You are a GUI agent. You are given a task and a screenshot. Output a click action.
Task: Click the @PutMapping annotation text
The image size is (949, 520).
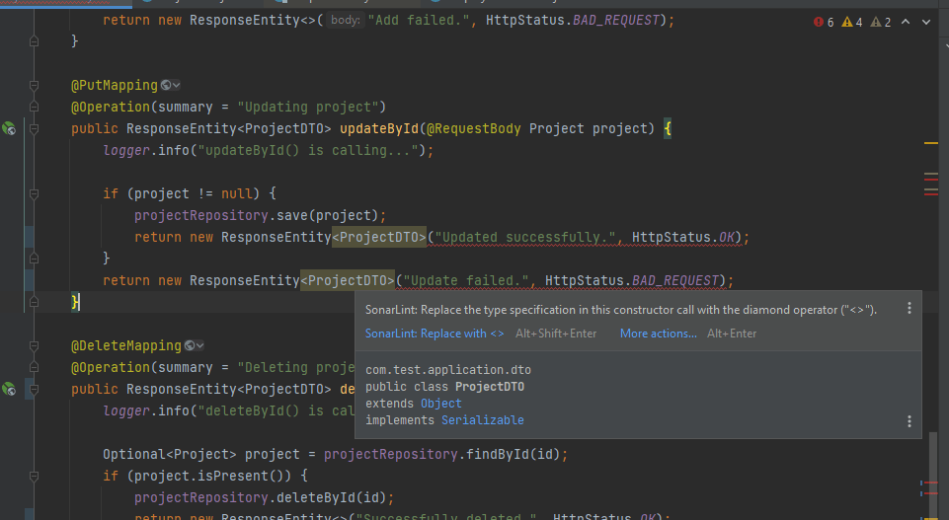115,85
